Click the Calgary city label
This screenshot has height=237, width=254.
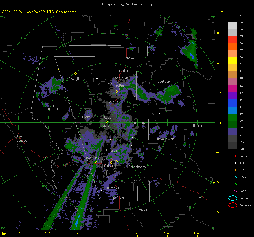tap(110, 166)
